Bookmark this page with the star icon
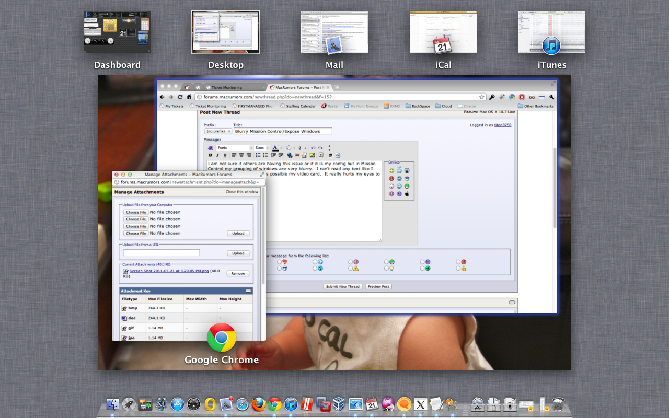This screenshot has width=669, height=418. pos(482,97)
